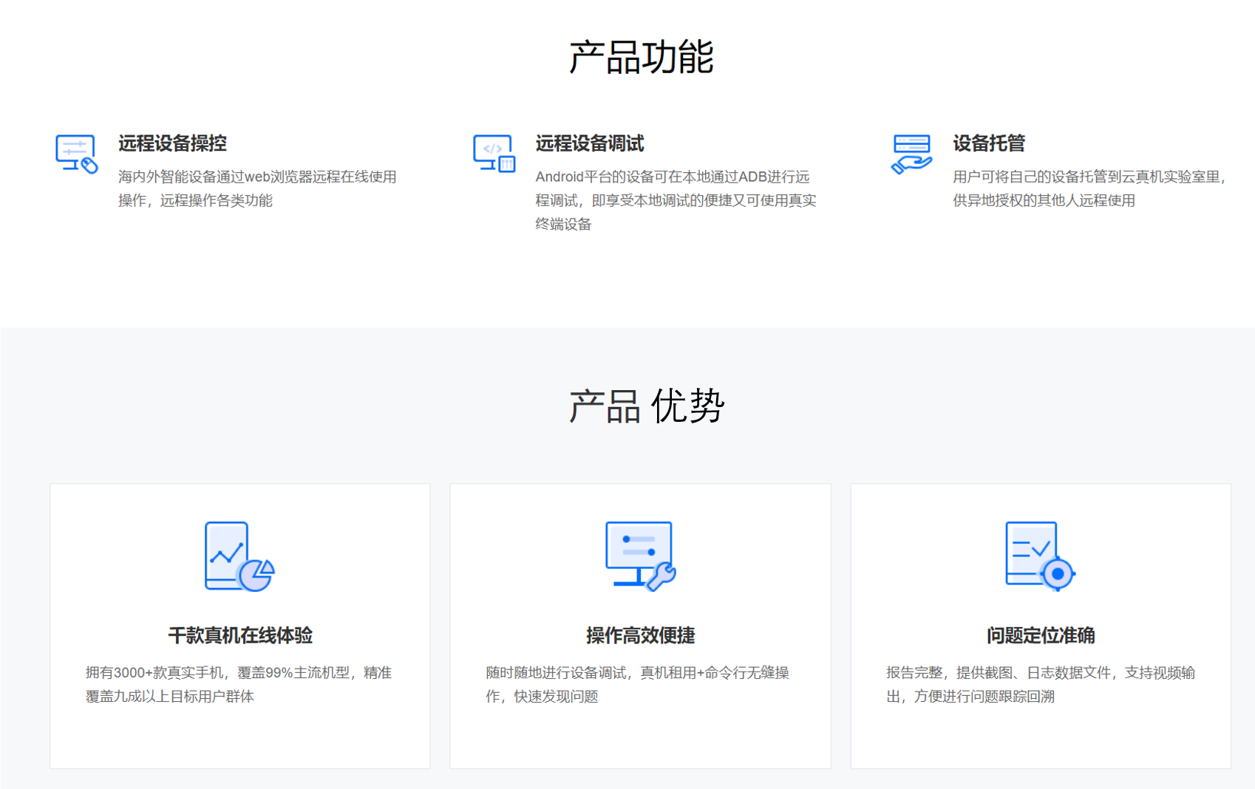Image resolution: width=1255 pixels, height=789 pixels.
Task: Click the 远程设备操控 title
Action: point(172,143)
